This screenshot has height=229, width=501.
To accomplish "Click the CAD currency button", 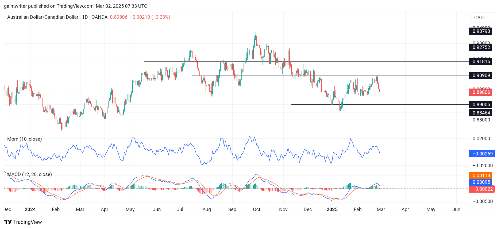I will click(483, 18).
